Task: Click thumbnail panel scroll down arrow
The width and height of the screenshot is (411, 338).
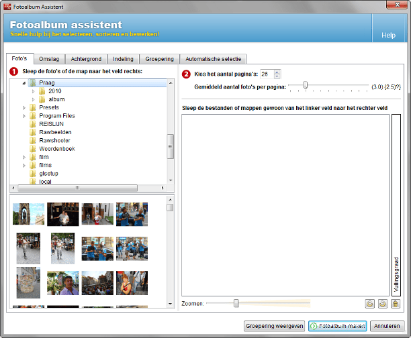Action: (x=170, y=304)
